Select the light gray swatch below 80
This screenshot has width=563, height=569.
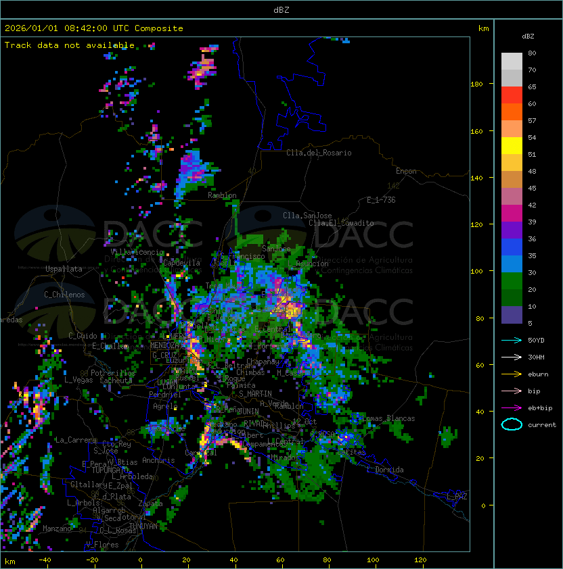pos(512,61)
